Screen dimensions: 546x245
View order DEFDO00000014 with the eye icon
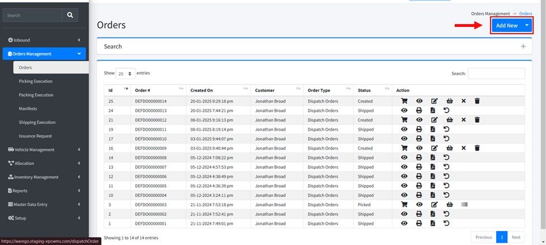(419, 101)
